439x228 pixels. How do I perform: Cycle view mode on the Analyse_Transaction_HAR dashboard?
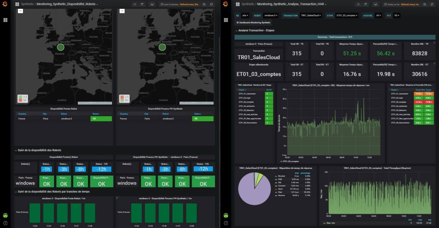376,4
